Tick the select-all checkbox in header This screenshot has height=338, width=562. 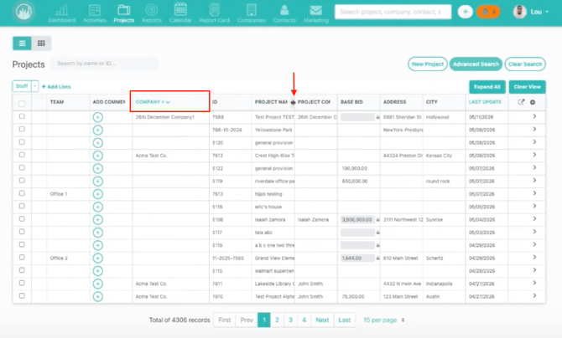tap(22, 104)
